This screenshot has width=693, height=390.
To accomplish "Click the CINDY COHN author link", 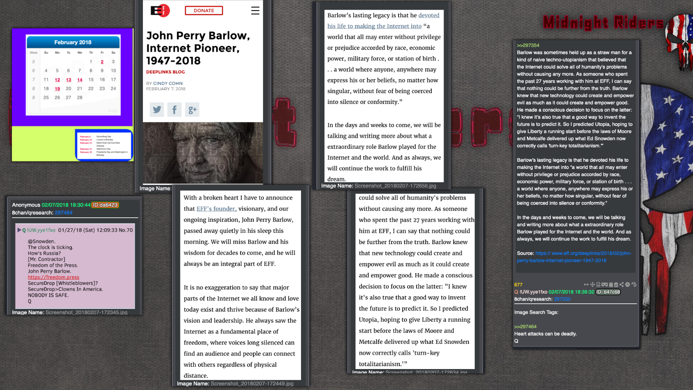I will point(168,83).
